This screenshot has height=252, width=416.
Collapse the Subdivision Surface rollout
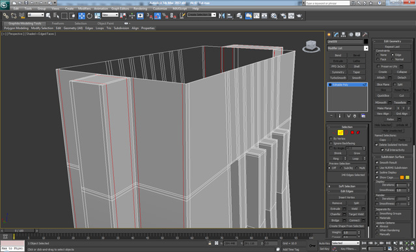coord(393,157)
